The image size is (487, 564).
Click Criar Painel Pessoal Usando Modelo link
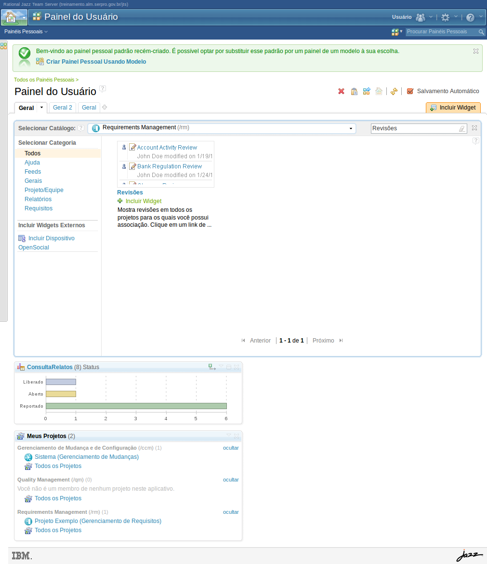96,61
